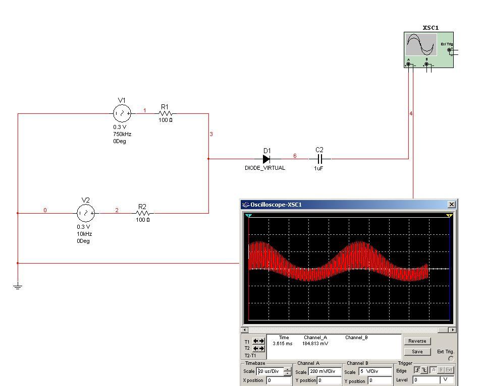Close the Oscilloscope-XSC1 window
This screenshot has height=386, width=483.
(x=451, y=205)
